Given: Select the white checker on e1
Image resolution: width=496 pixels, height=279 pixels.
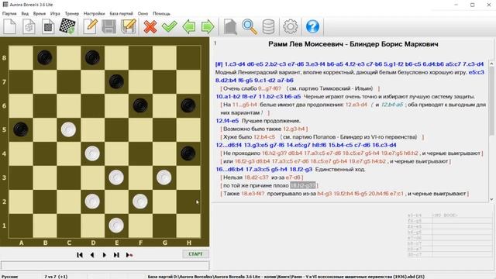Looking at the screenshot, I should click(116, 226).
